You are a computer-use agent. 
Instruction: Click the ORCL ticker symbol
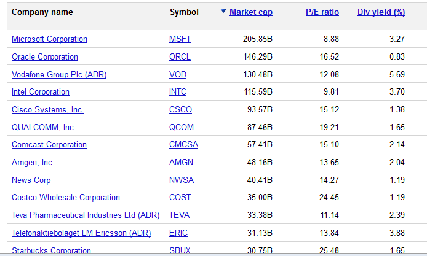(x=180, y=56)
